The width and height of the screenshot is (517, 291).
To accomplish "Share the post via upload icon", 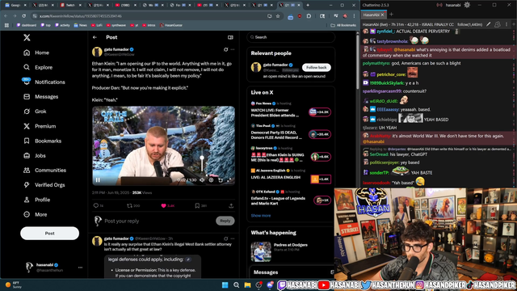I will point(231,205).
